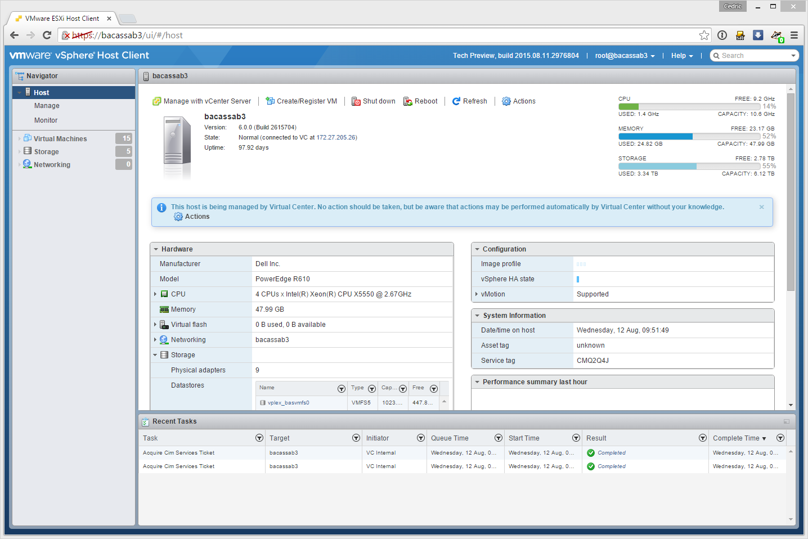
Task: Click the Search input field
Action: coord(754,56)
